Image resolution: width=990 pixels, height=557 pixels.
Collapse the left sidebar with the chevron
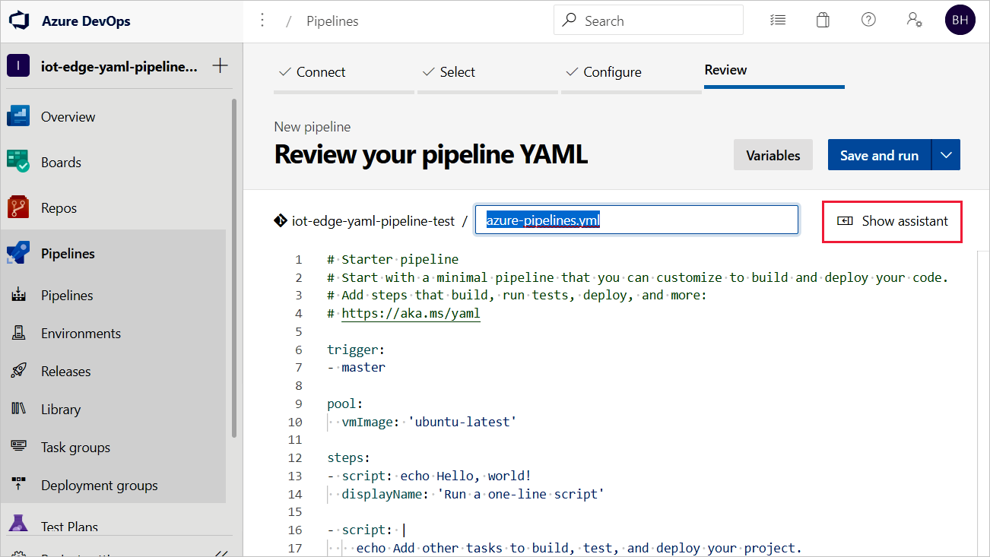(221, 552)
